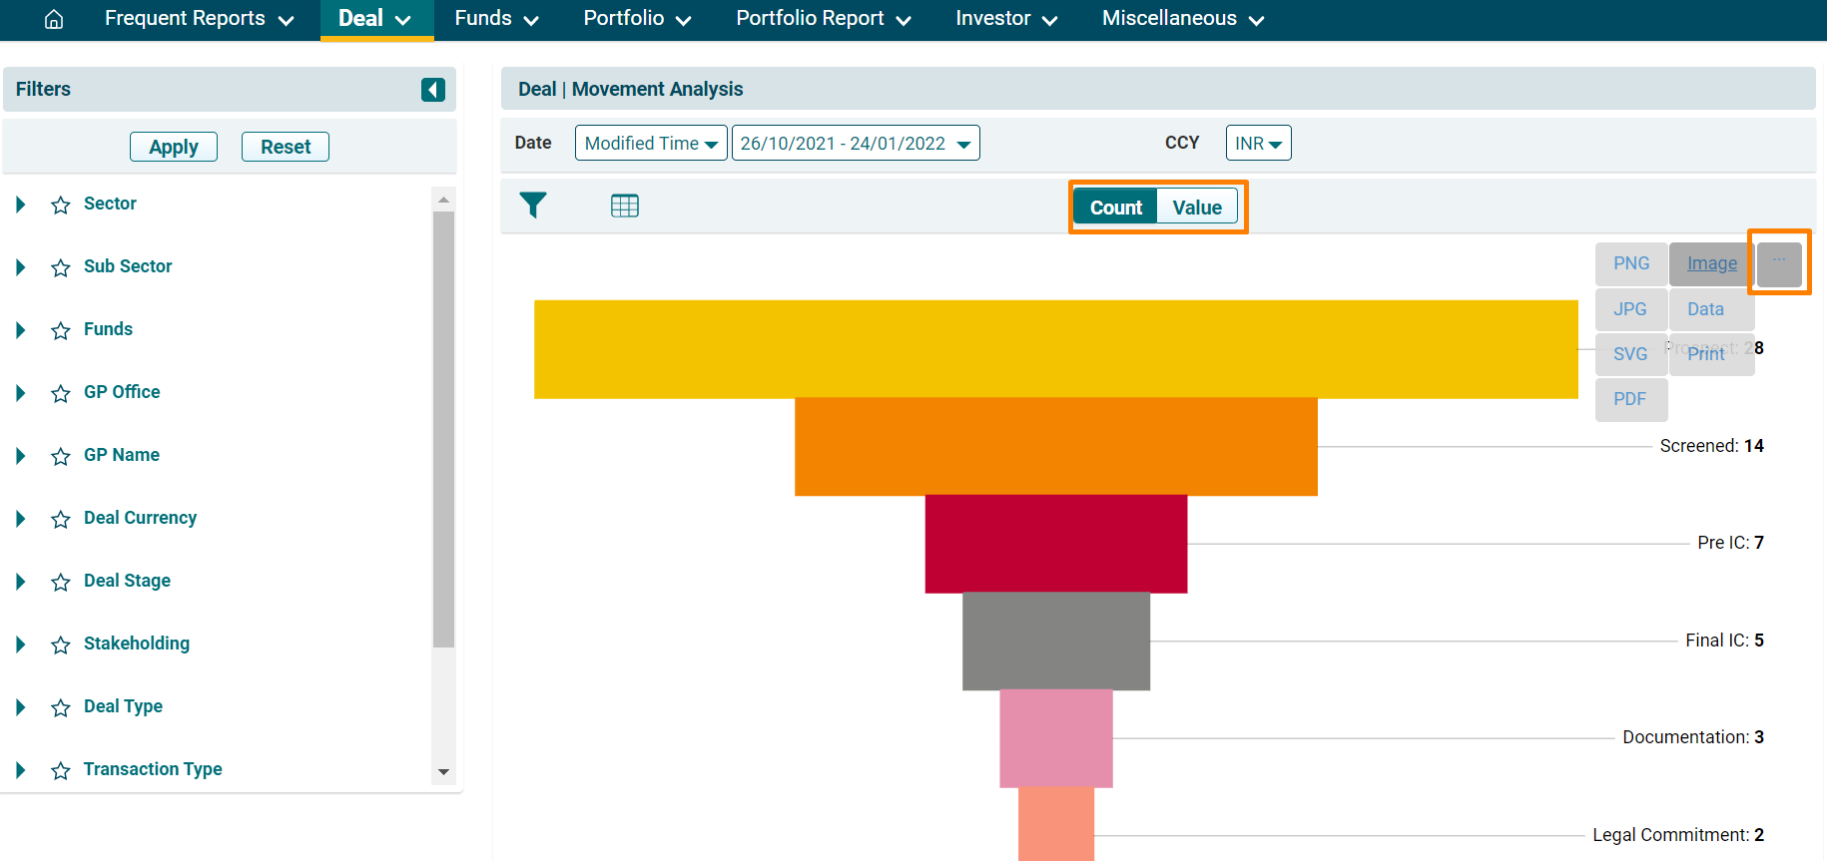Click the chart export ellipsis menu icon
This screenshot has width=1827, height=861.
pyautogui.click(x=1779, y=263)
